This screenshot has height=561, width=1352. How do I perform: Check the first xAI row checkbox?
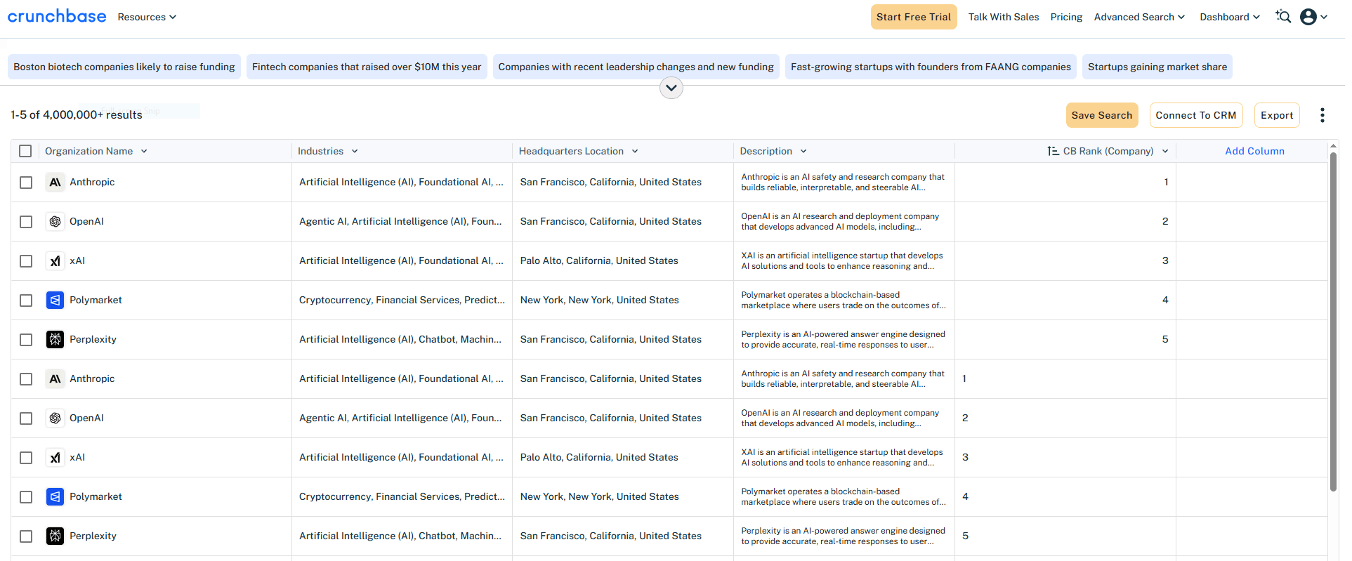26,261
